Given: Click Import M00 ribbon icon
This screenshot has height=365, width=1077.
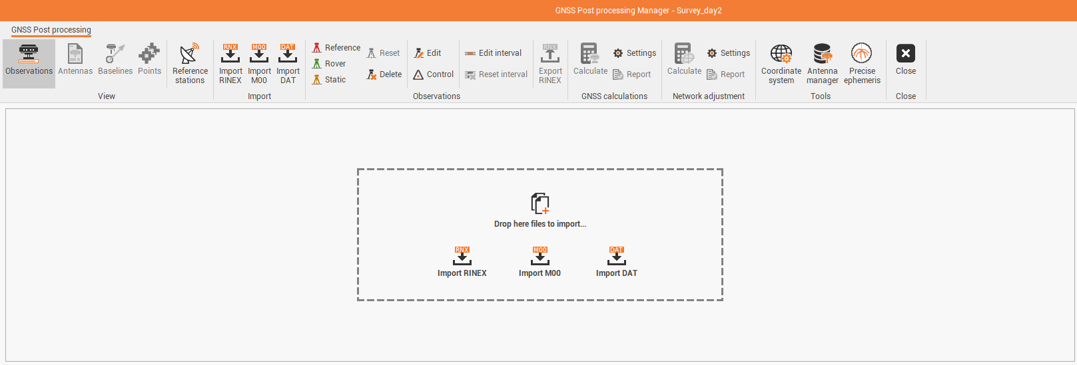Looking at the screenshot, I should [259, 63].
